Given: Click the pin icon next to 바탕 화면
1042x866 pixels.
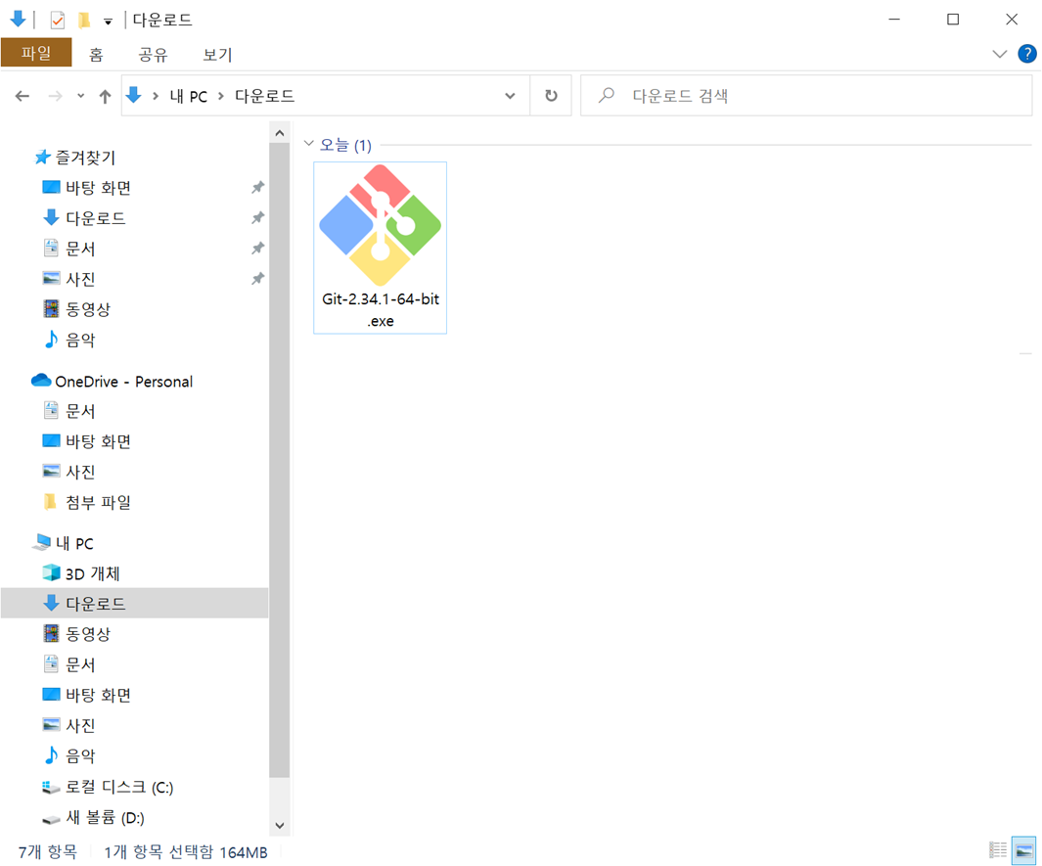Looking at the screenshot, I should tap(258, 188).
